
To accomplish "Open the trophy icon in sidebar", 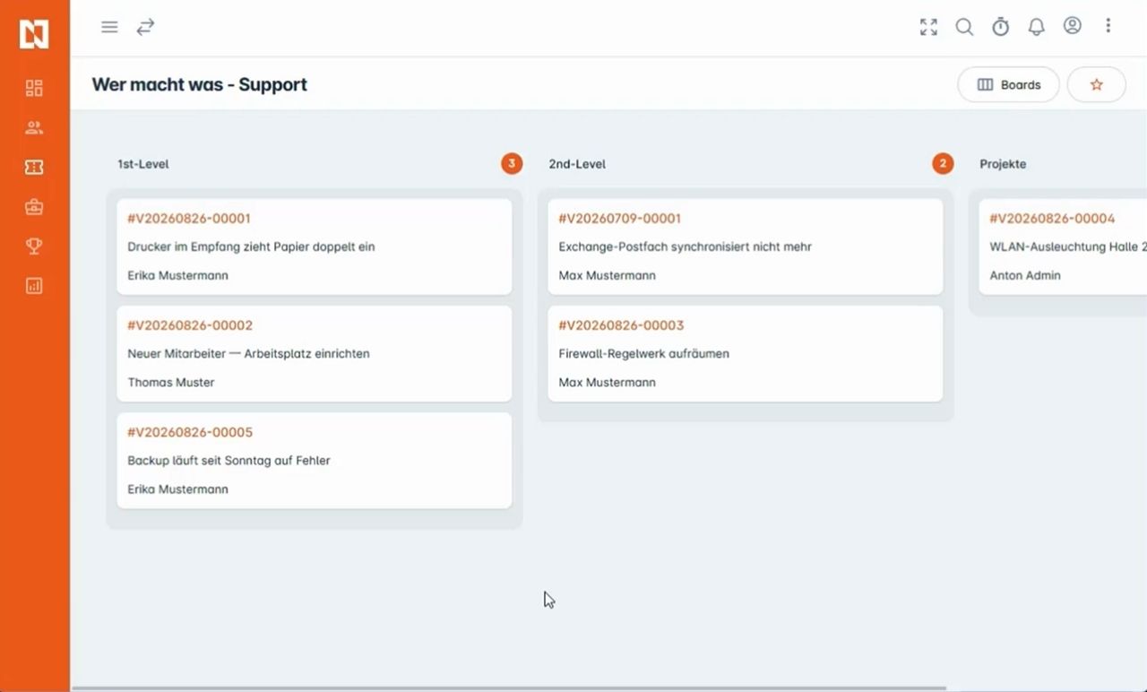I will point(34,247).
